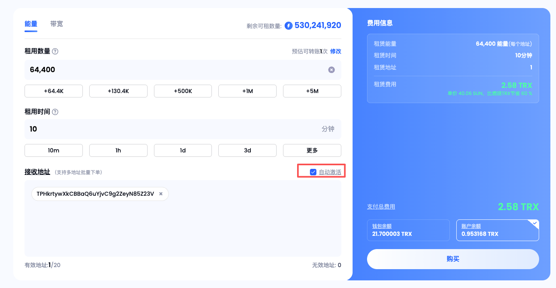Remove the TPHkrtywXk address tag
Screen dimensions: 556x288
(161, 194)
